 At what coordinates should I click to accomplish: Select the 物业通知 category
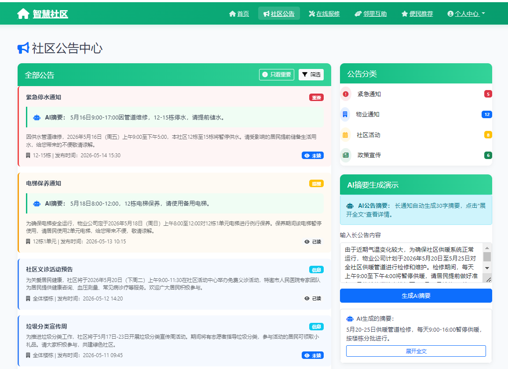[x=416, y=114]
